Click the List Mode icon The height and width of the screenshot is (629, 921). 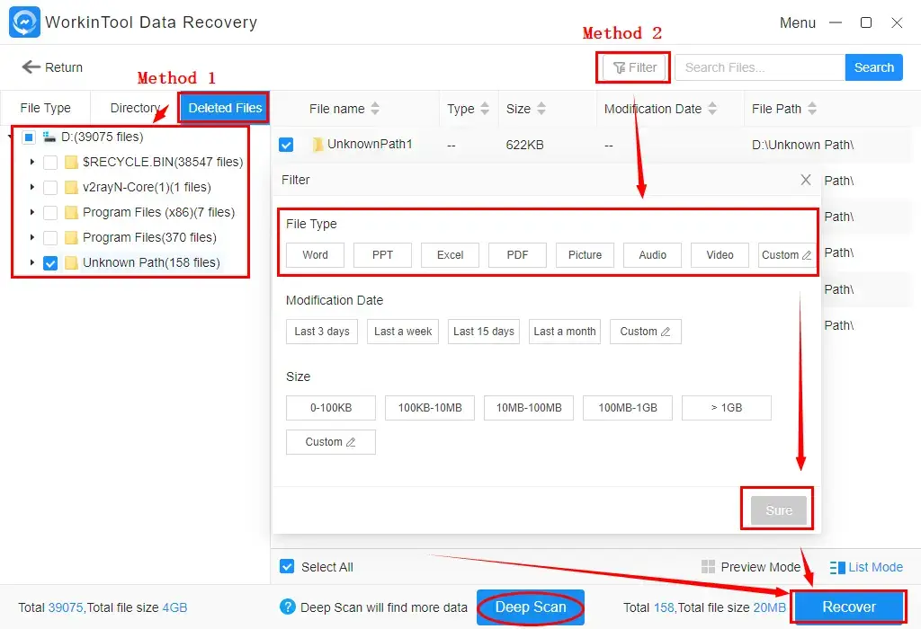[837, 567]
